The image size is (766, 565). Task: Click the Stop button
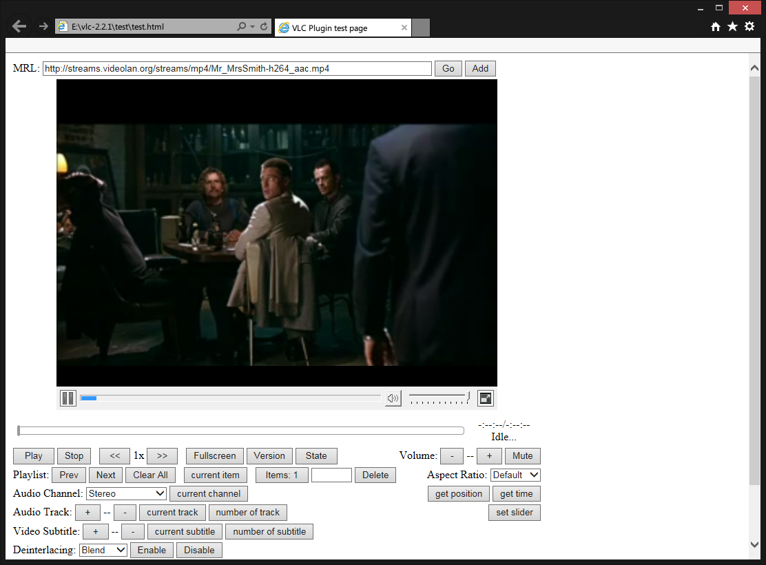click(74, 456)
